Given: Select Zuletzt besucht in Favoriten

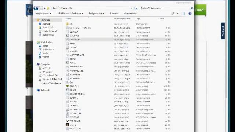Looking at the screenshot, I should (50, 31).
